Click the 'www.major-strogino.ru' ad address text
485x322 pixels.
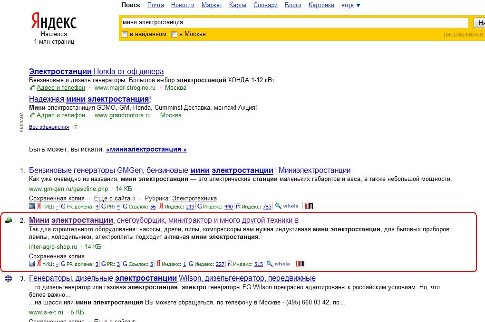[125, 88]
